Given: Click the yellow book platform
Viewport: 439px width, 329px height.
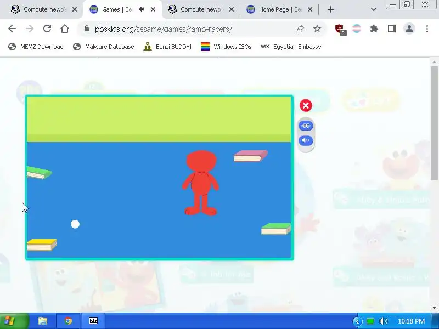Looking at the screenshot, I should [x=42, y=245].
